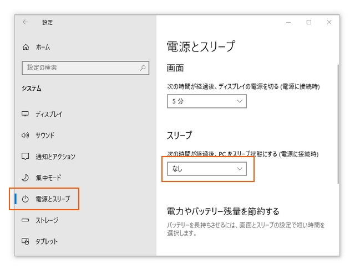Open 集中モード settings
This screenshot has width=355, height=270.
[48, 178]
